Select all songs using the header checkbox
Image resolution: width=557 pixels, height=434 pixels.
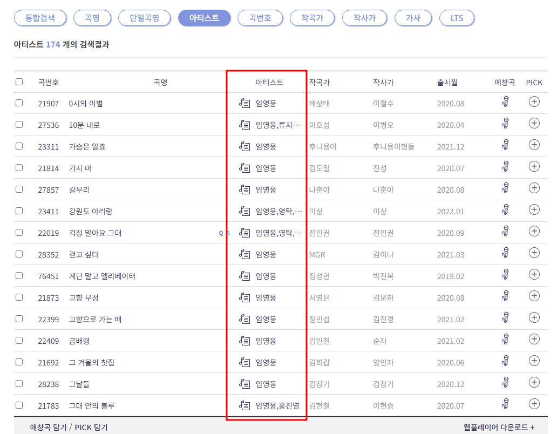19,81
